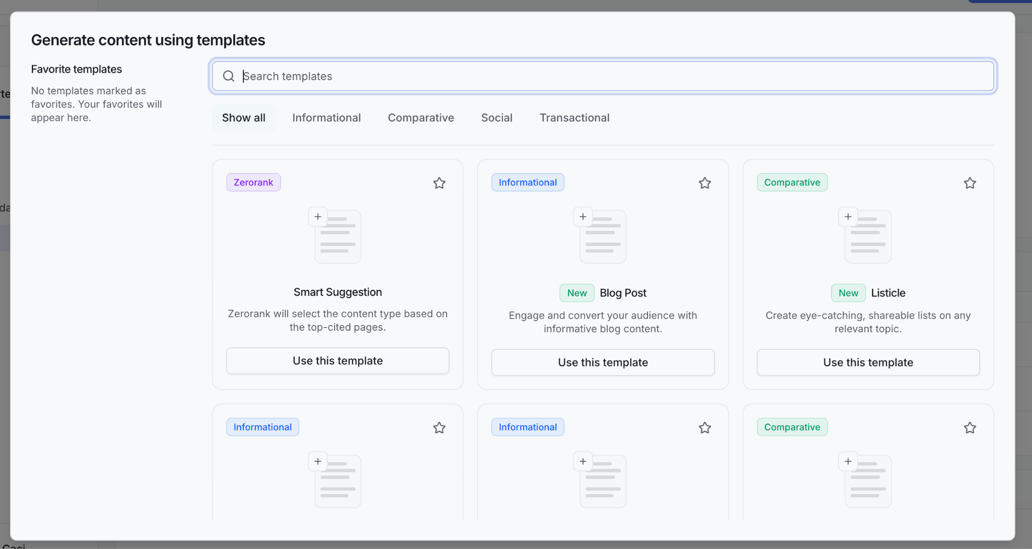Use the Listicle template
This screenshot has width=1032, height=549.
[868, 362]
